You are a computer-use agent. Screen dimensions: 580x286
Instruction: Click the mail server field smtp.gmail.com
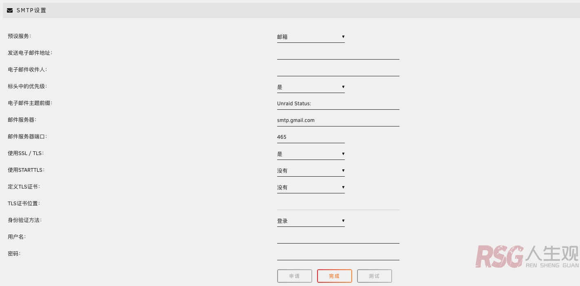click(x=338, y=120)
